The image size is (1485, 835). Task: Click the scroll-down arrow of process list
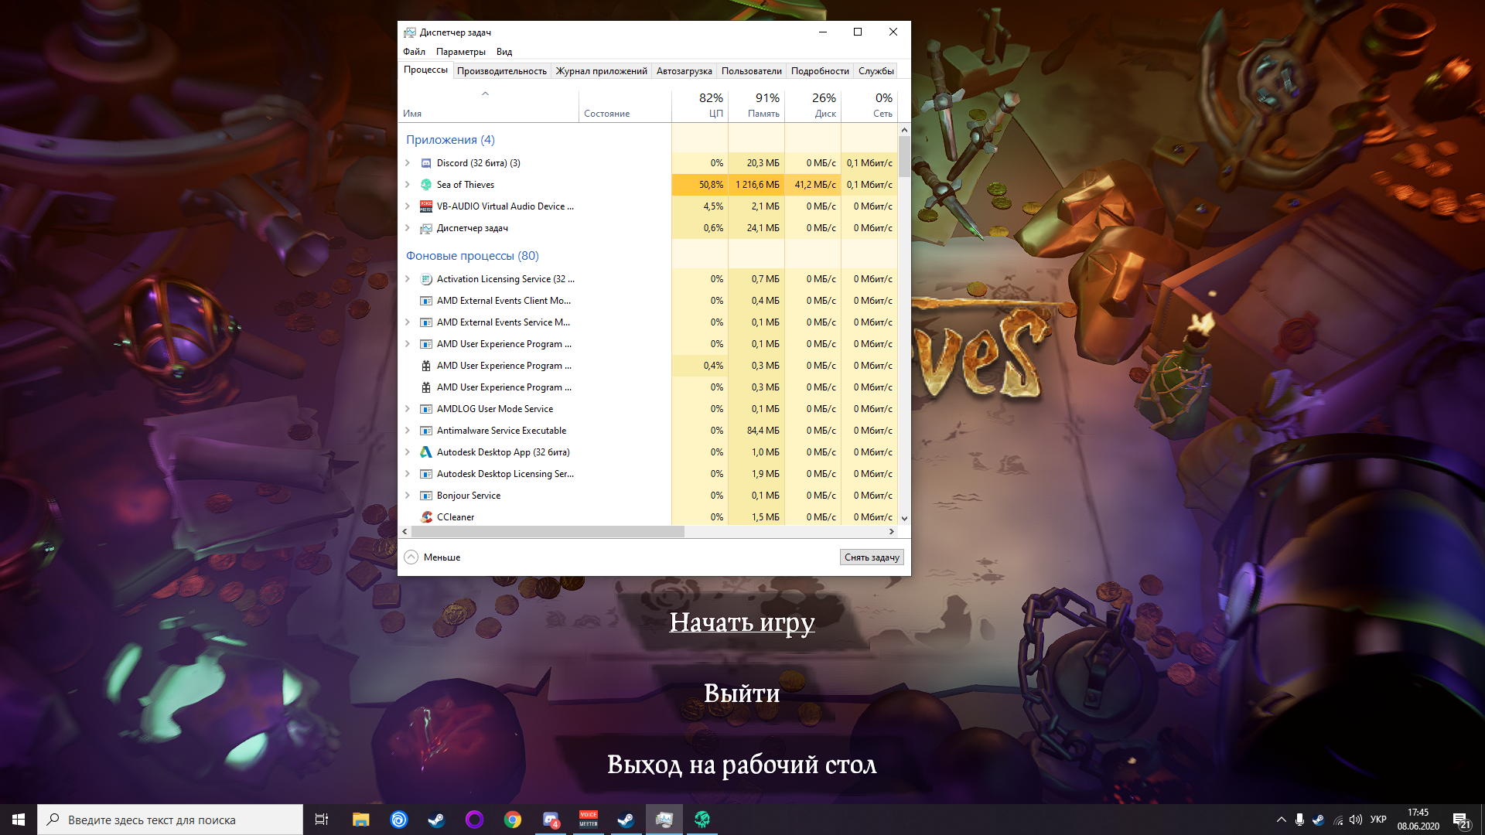click(x=904, y=518)
